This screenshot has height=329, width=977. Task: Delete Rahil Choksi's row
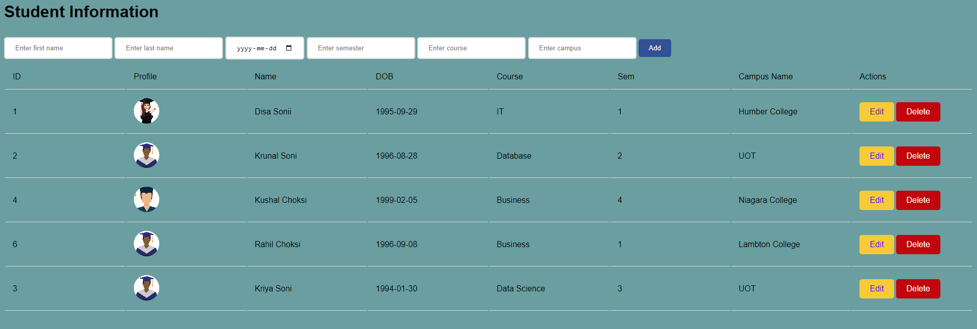point(917,245)
